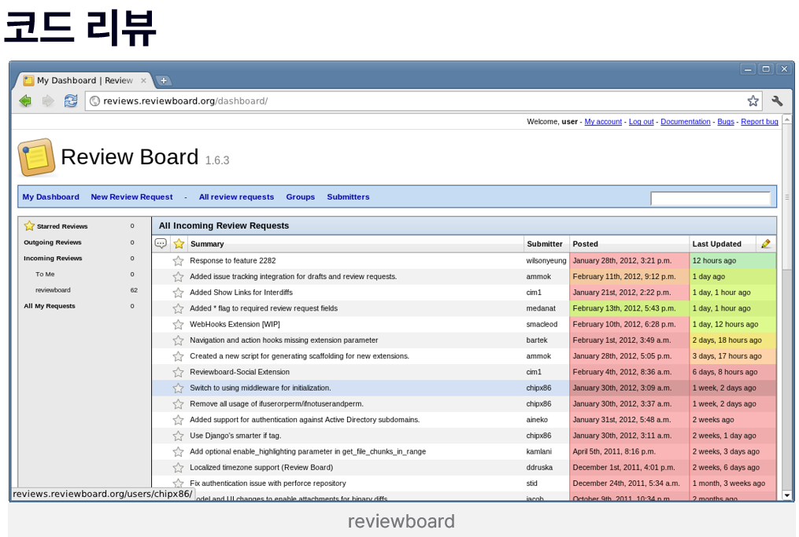799x537 pixels.
Task: Open submitter smacleod's profile
Action: click(542, 324)
